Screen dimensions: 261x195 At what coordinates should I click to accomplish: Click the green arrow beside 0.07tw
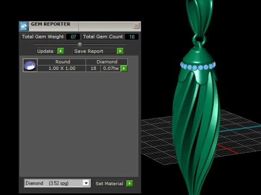coord(124,68)
